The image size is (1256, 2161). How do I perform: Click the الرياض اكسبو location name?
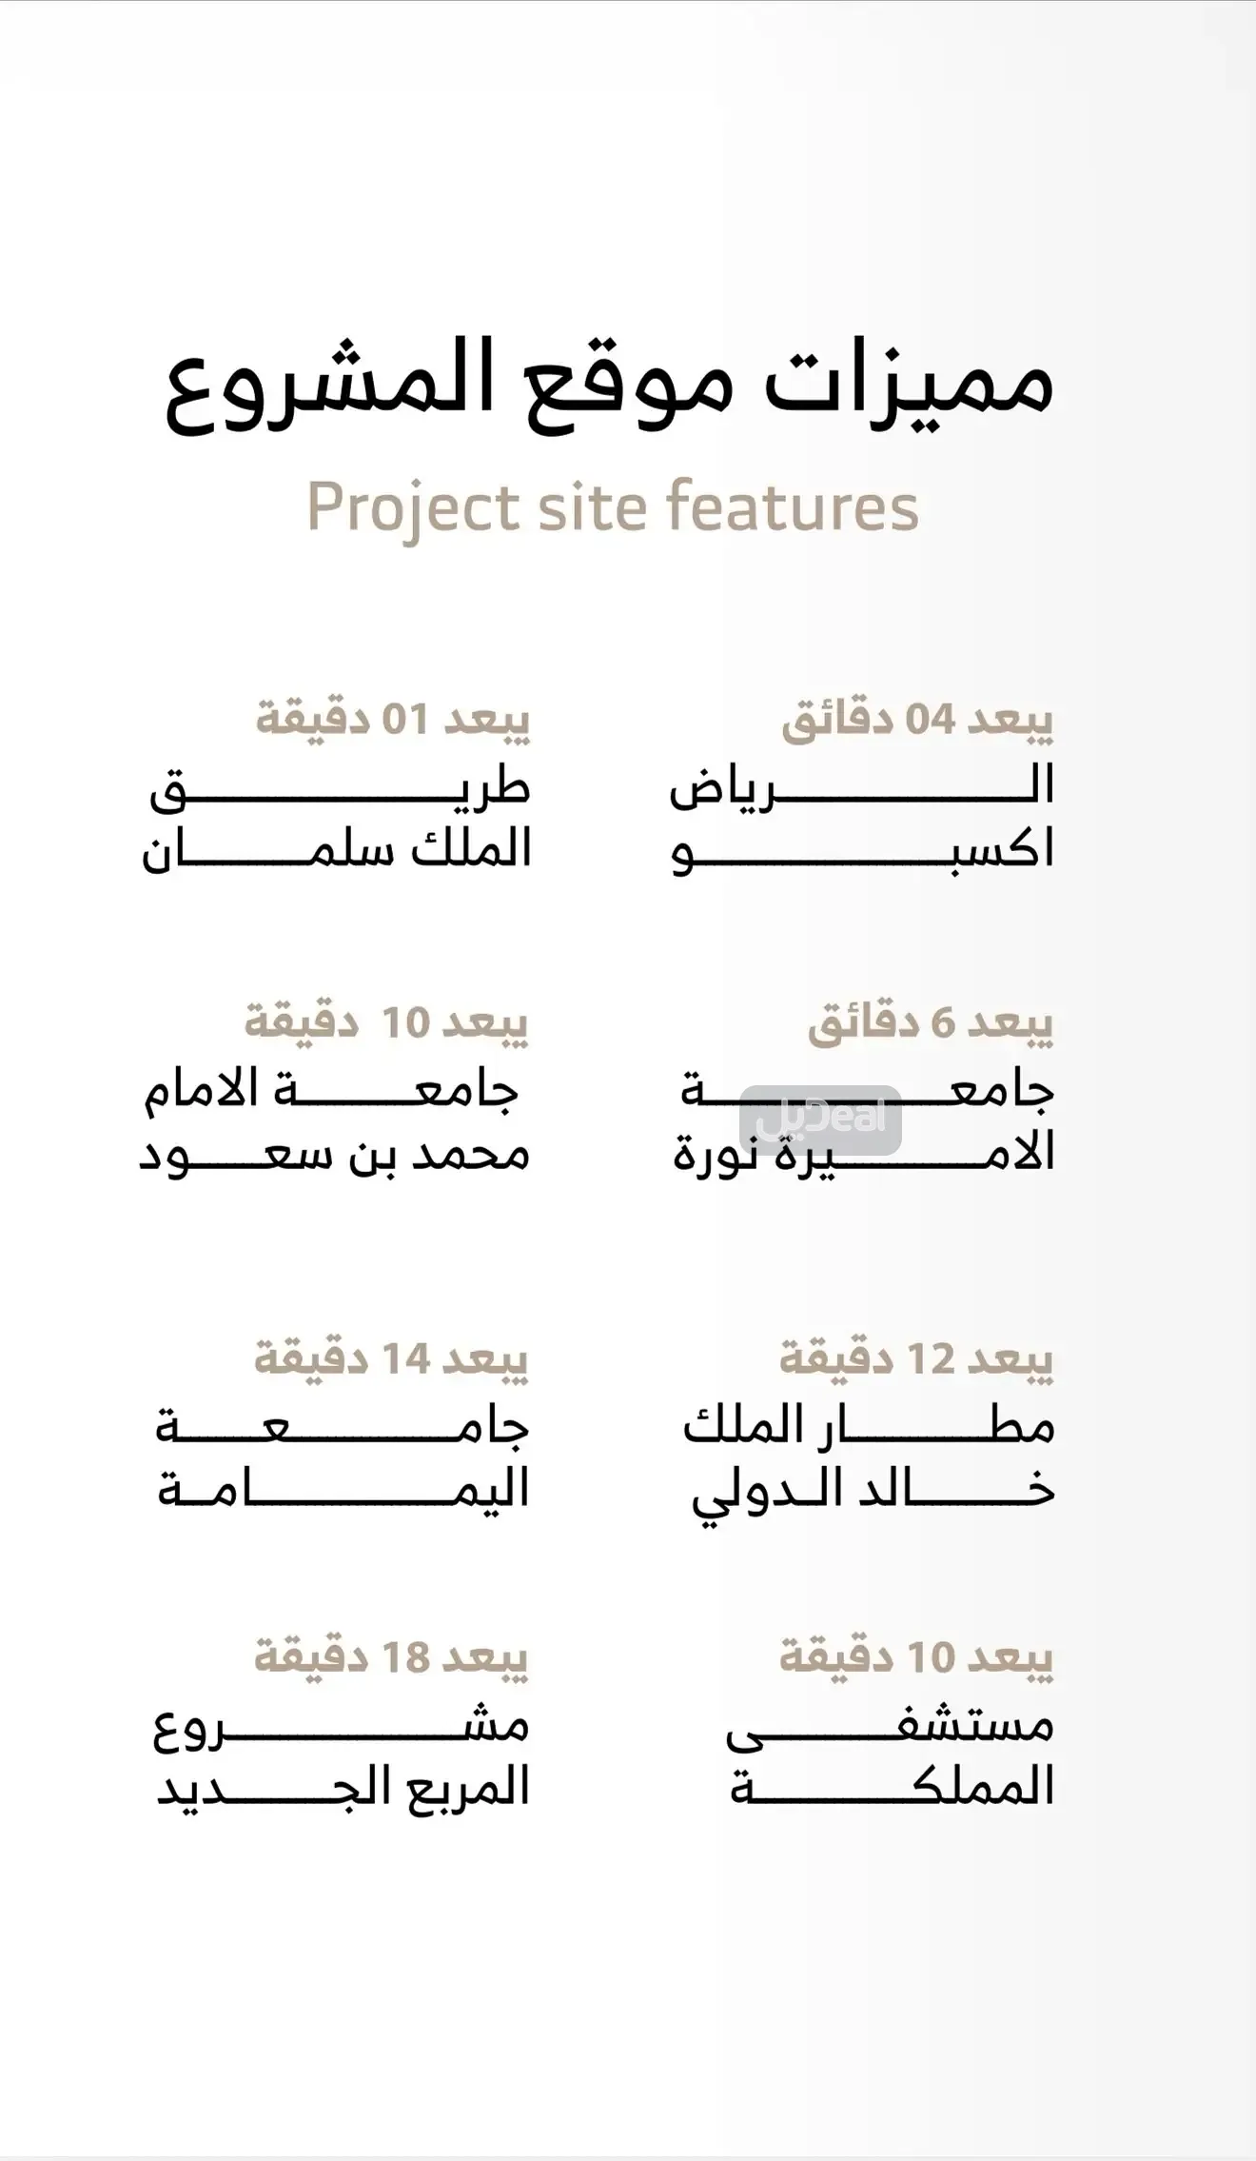(x=862, y=819)
